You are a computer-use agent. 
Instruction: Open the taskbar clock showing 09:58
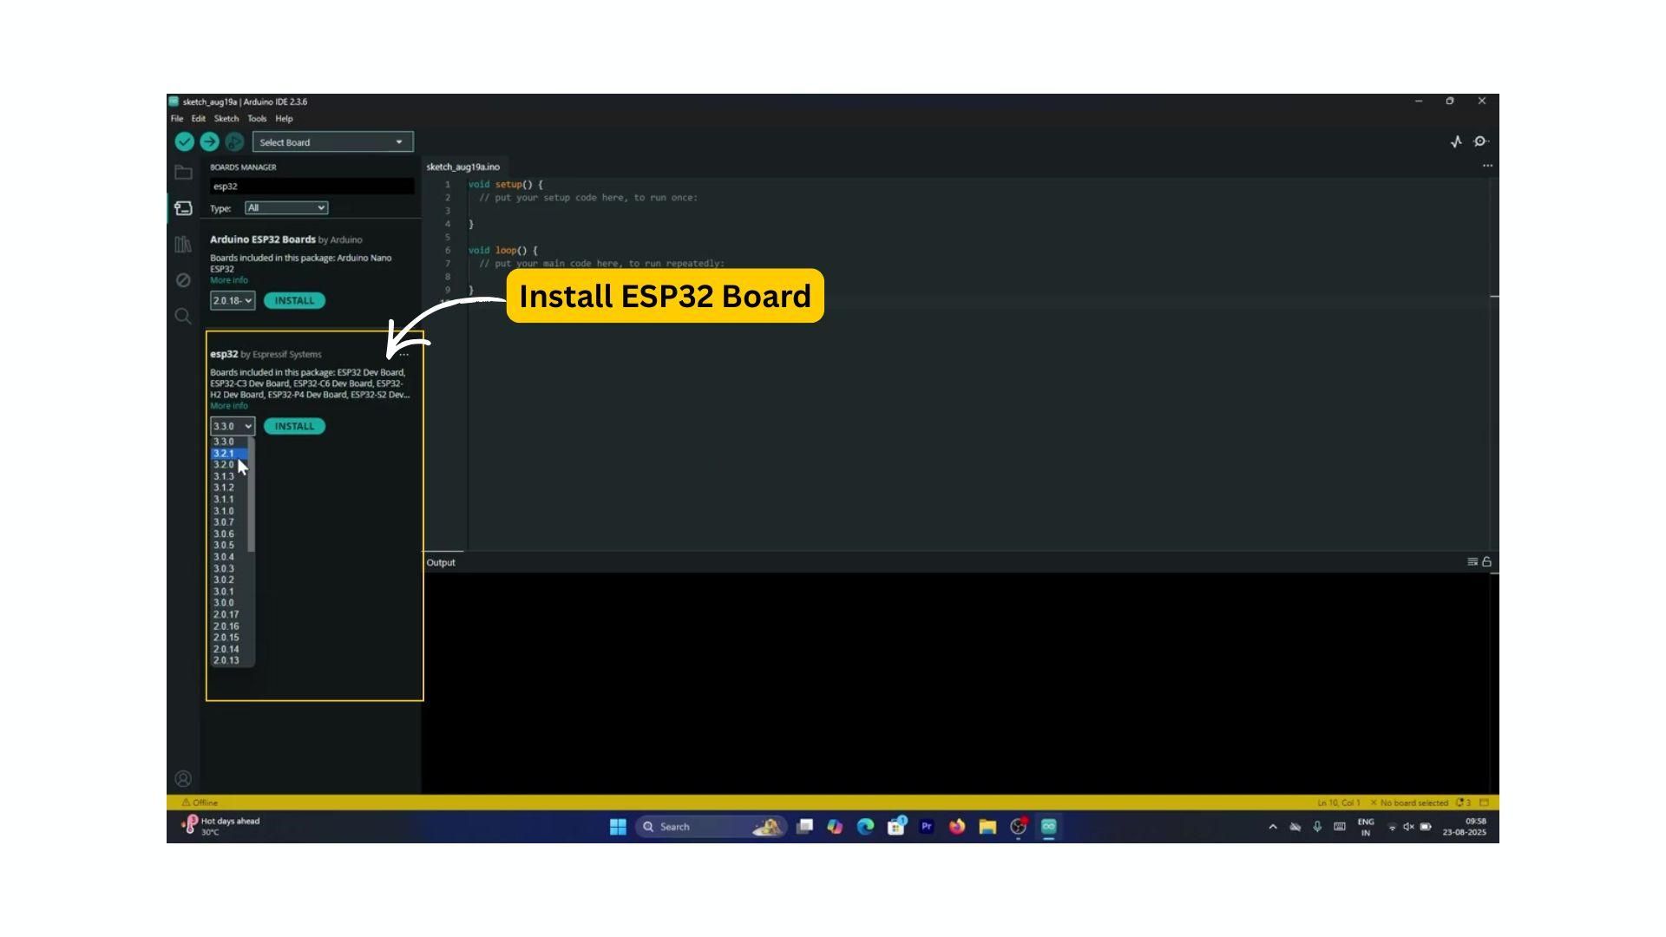pyautogui.click(x=1465, y=827)
